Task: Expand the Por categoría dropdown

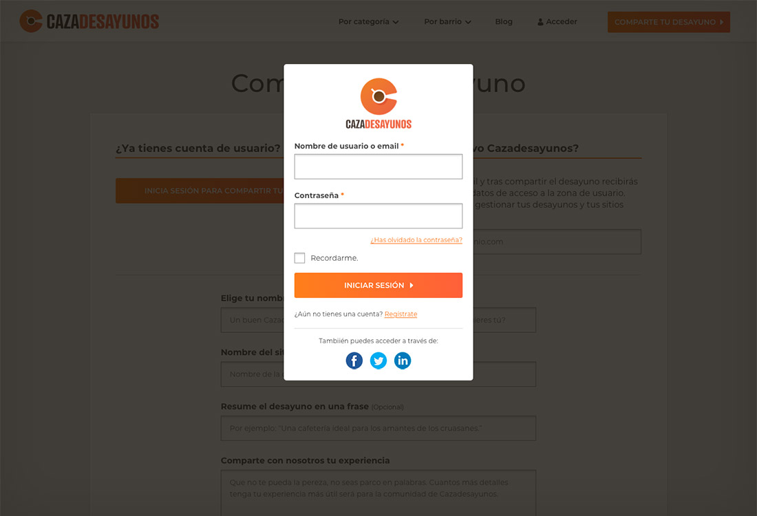Action: point(368,22)
